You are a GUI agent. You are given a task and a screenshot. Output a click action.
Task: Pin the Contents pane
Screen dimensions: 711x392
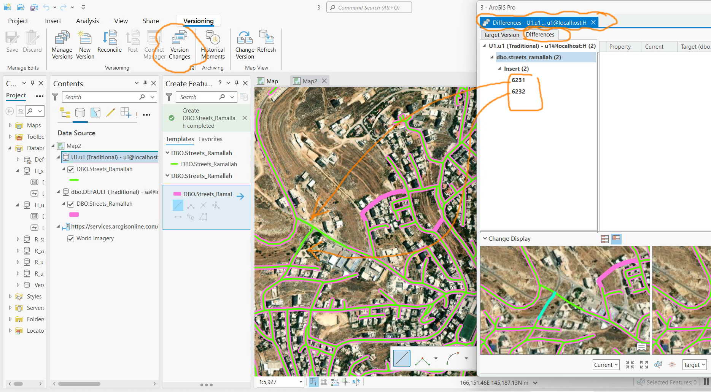tap(145, 83)
